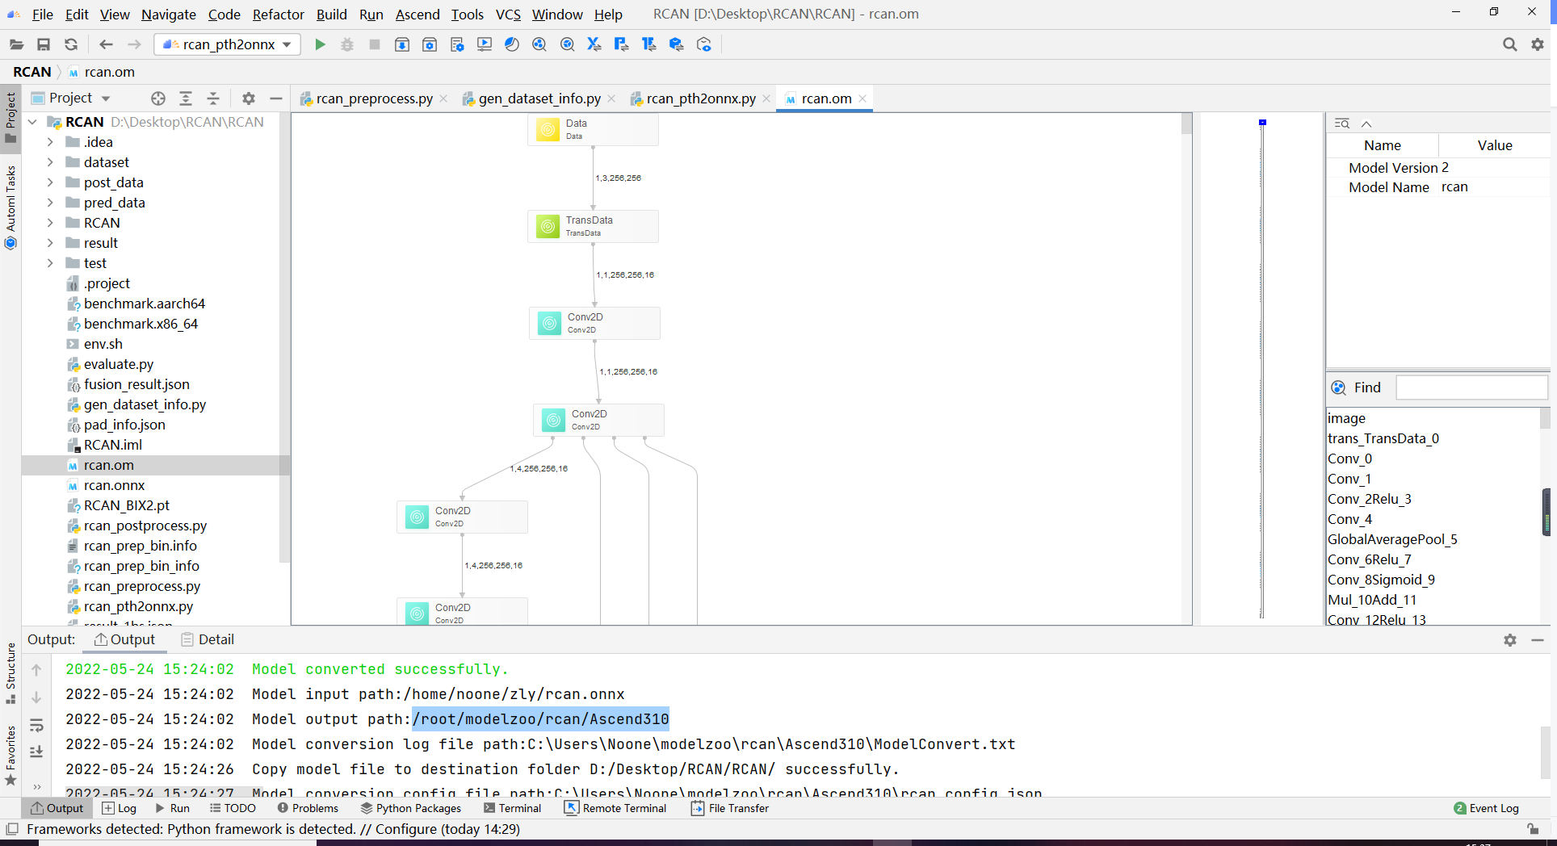Image resolution: width=1557 pixels, height=846 pixels.
Task: Toggle the Favorites side tool window
Action: click(x=10, y=755)
